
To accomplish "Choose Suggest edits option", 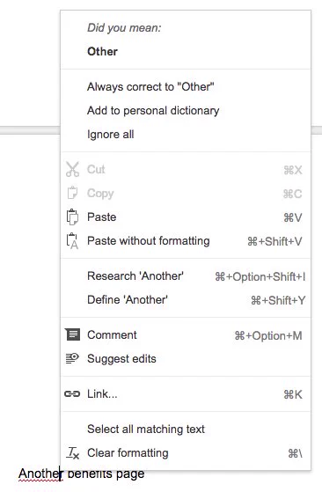I will [186, 358].
